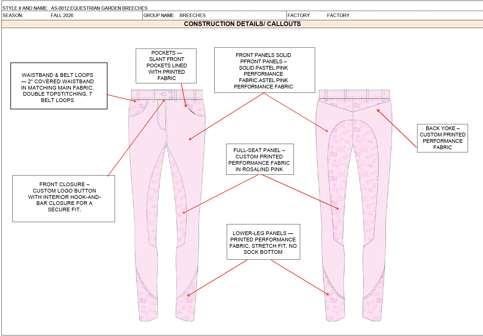Click the logo button on front waistband

(x=164, y=94)
